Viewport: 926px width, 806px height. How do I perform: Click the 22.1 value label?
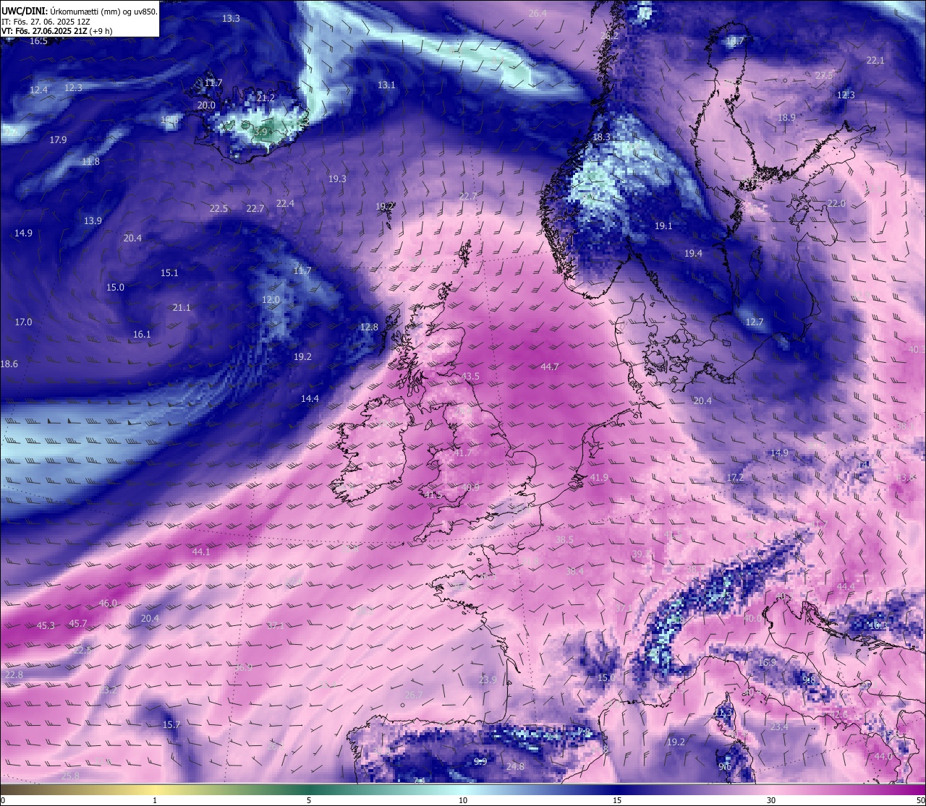[875, 61]
